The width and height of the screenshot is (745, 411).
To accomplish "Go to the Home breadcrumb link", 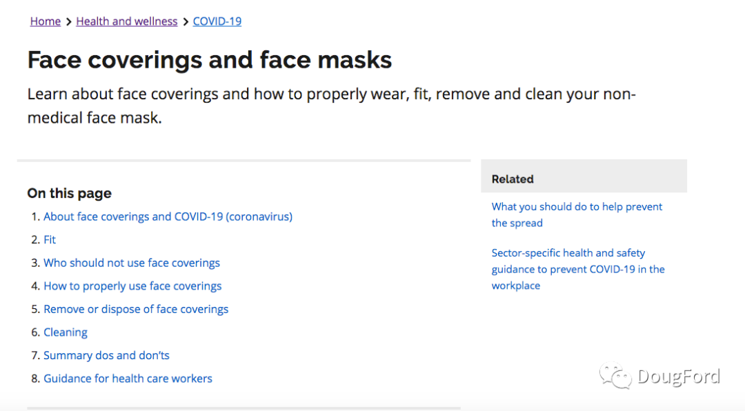I will [45, 21].
